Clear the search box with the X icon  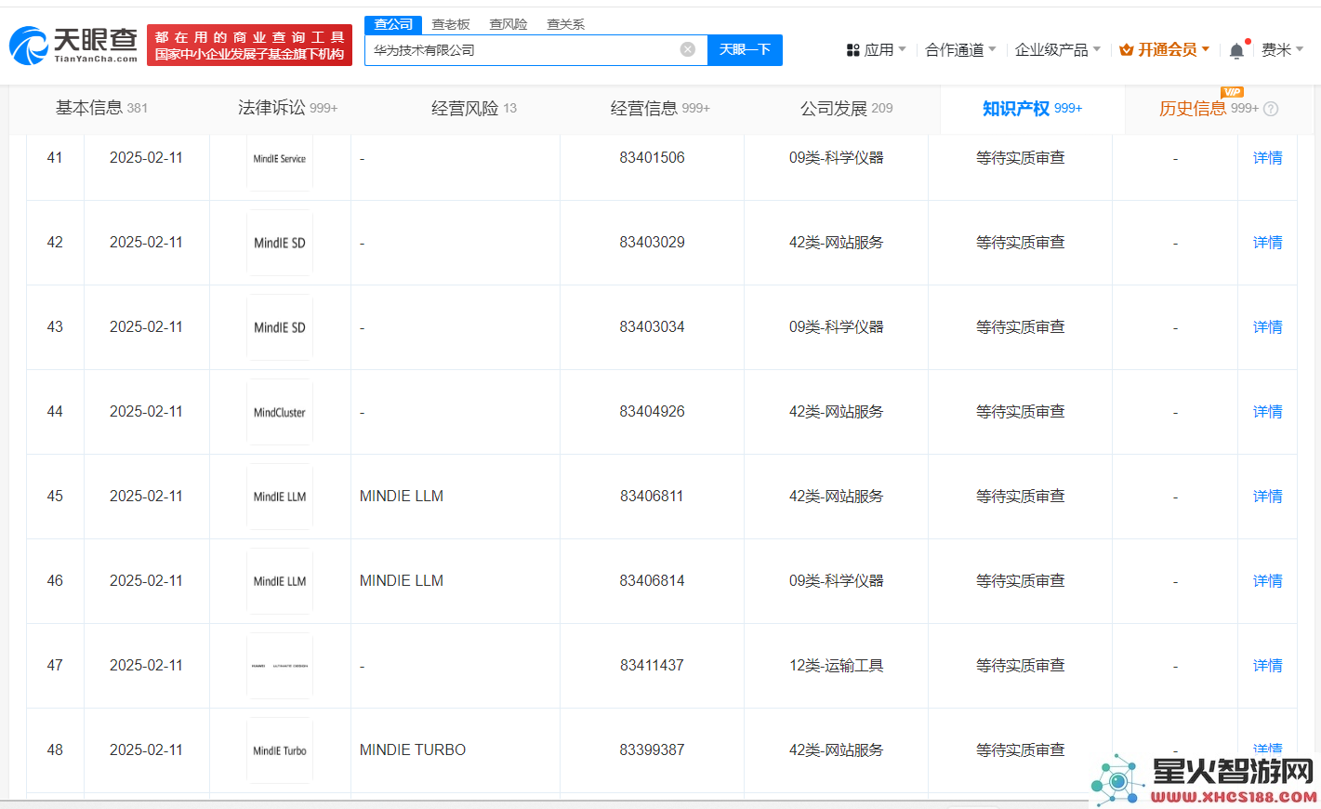688,49
